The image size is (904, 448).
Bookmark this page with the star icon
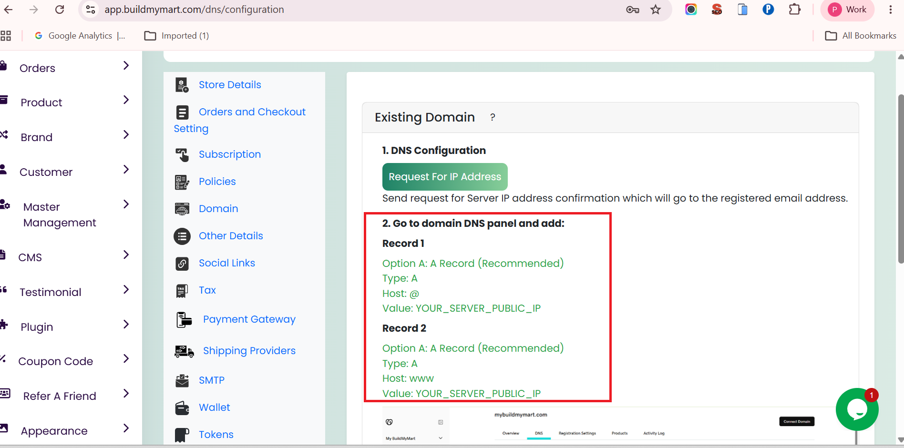(656, 10)
